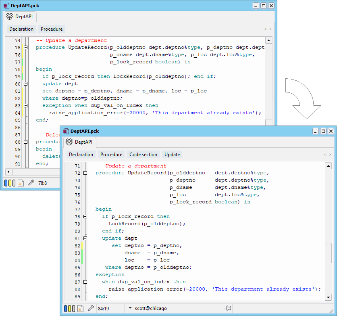Click the wrench icon in front window status bar
The image size is (337, 316).
(x=91, y=308)
